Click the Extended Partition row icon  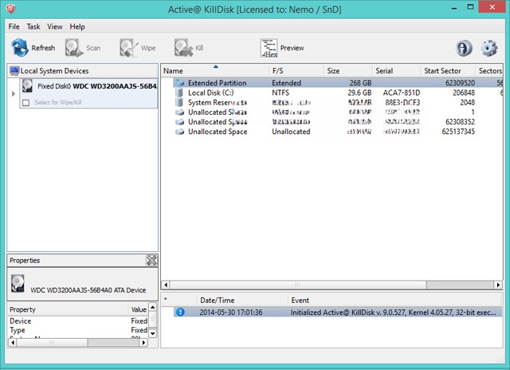[x=179, y=83]
